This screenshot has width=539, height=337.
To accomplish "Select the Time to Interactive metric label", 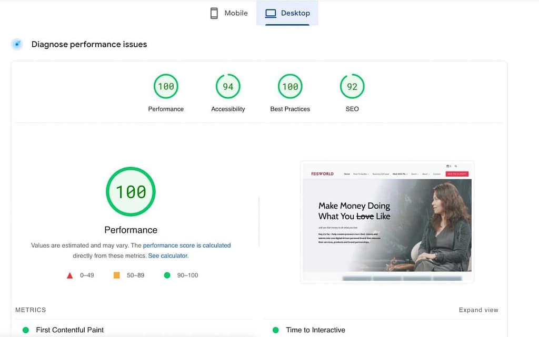I will click(x=315, y=330).
